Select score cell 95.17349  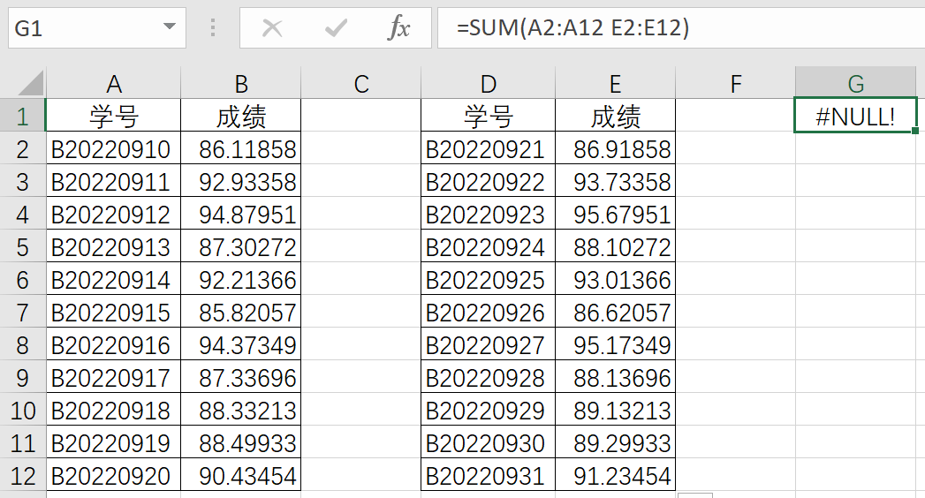615,344
